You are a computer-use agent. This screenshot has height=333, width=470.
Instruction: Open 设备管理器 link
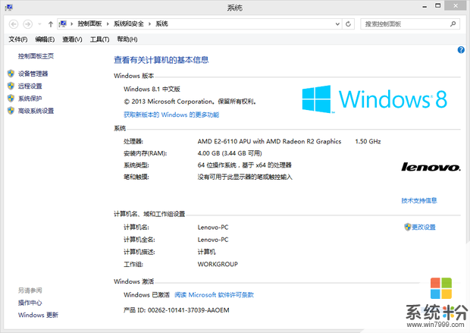(x=33, y=74)
